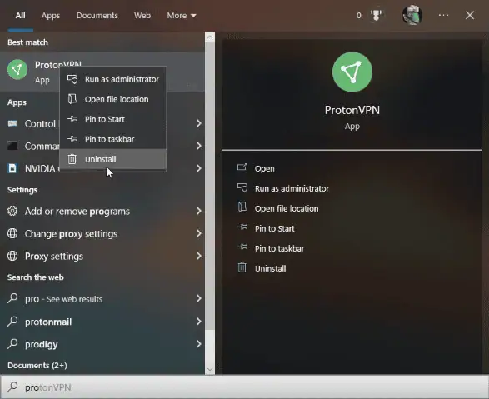The width and height of the screenshot is (489, 399).
Task: Click the large ProtonVPN logo in preview pane
Action: click(352, 72)
